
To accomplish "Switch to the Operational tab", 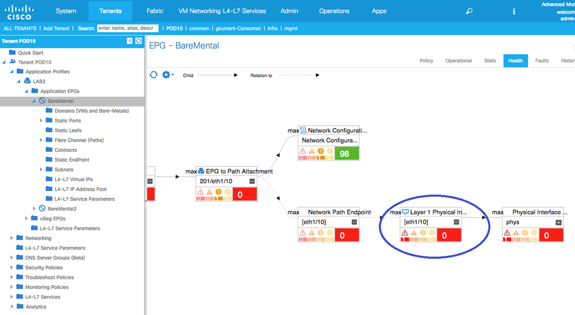I will (x=458, y=60).
